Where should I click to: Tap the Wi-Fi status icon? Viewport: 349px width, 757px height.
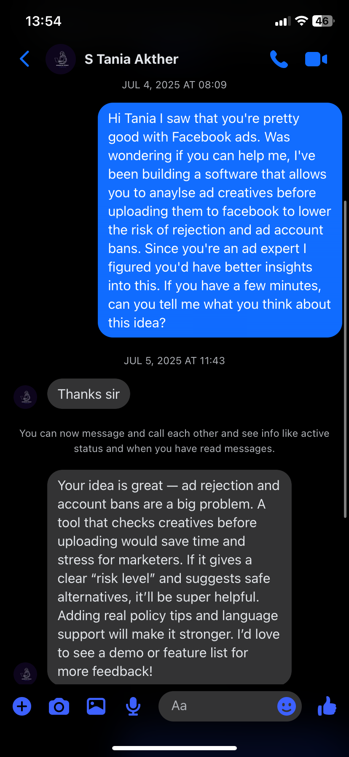click(x=301, y=21)
